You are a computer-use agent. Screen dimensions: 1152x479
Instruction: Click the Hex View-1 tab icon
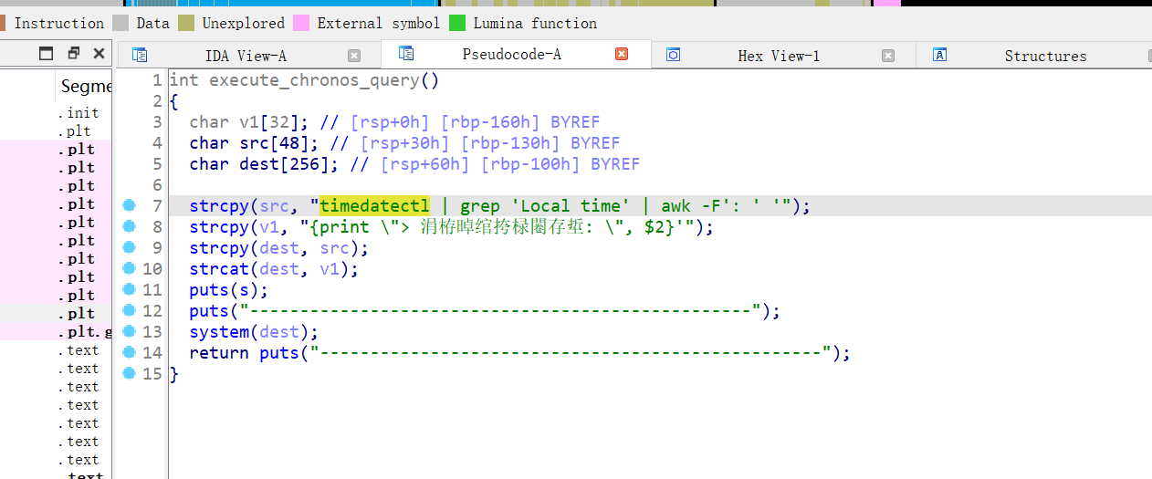[x=673, y=55]
